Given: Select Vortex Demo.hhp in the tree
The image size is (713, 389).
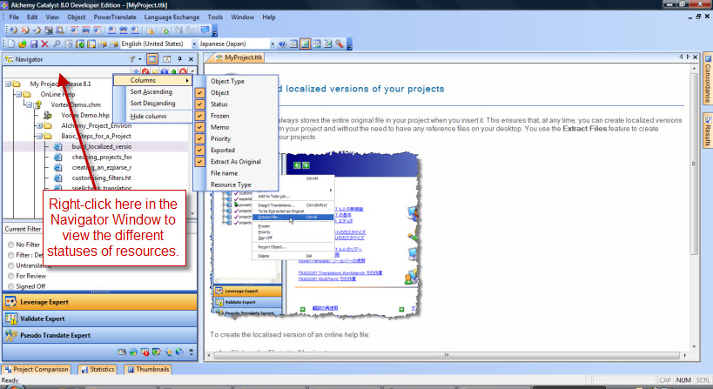Looking at the screenshot, I should click(85, 116).
